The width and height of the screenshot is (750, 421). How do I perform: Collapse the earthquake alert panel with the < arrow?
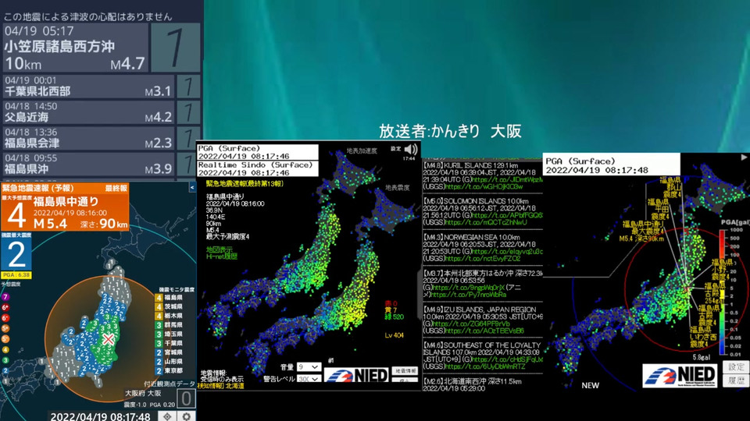point(192,188)
